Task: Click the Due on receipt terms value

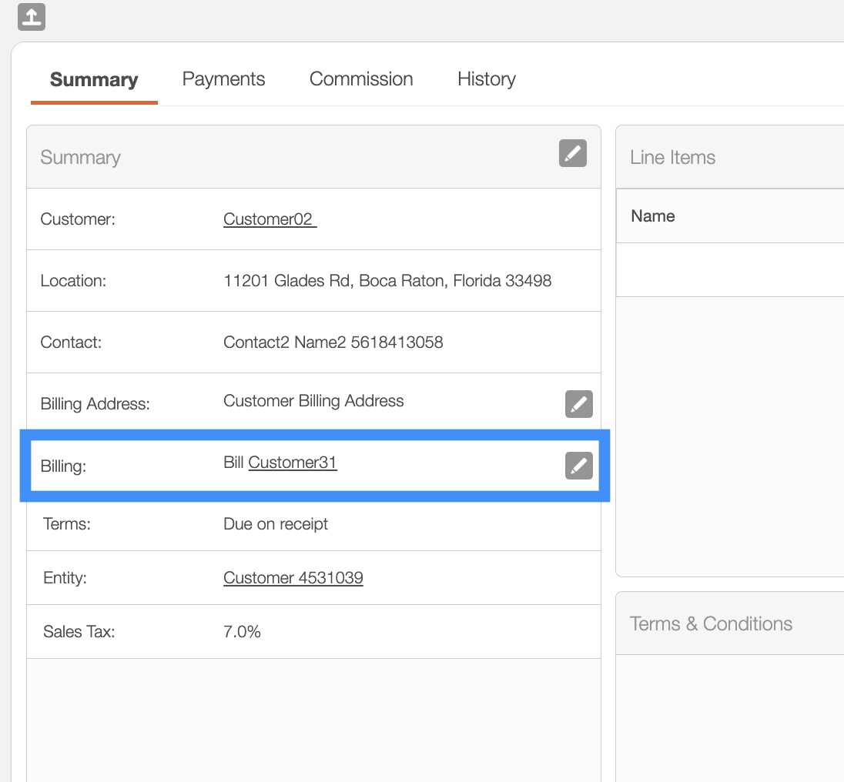Action: 276,524
